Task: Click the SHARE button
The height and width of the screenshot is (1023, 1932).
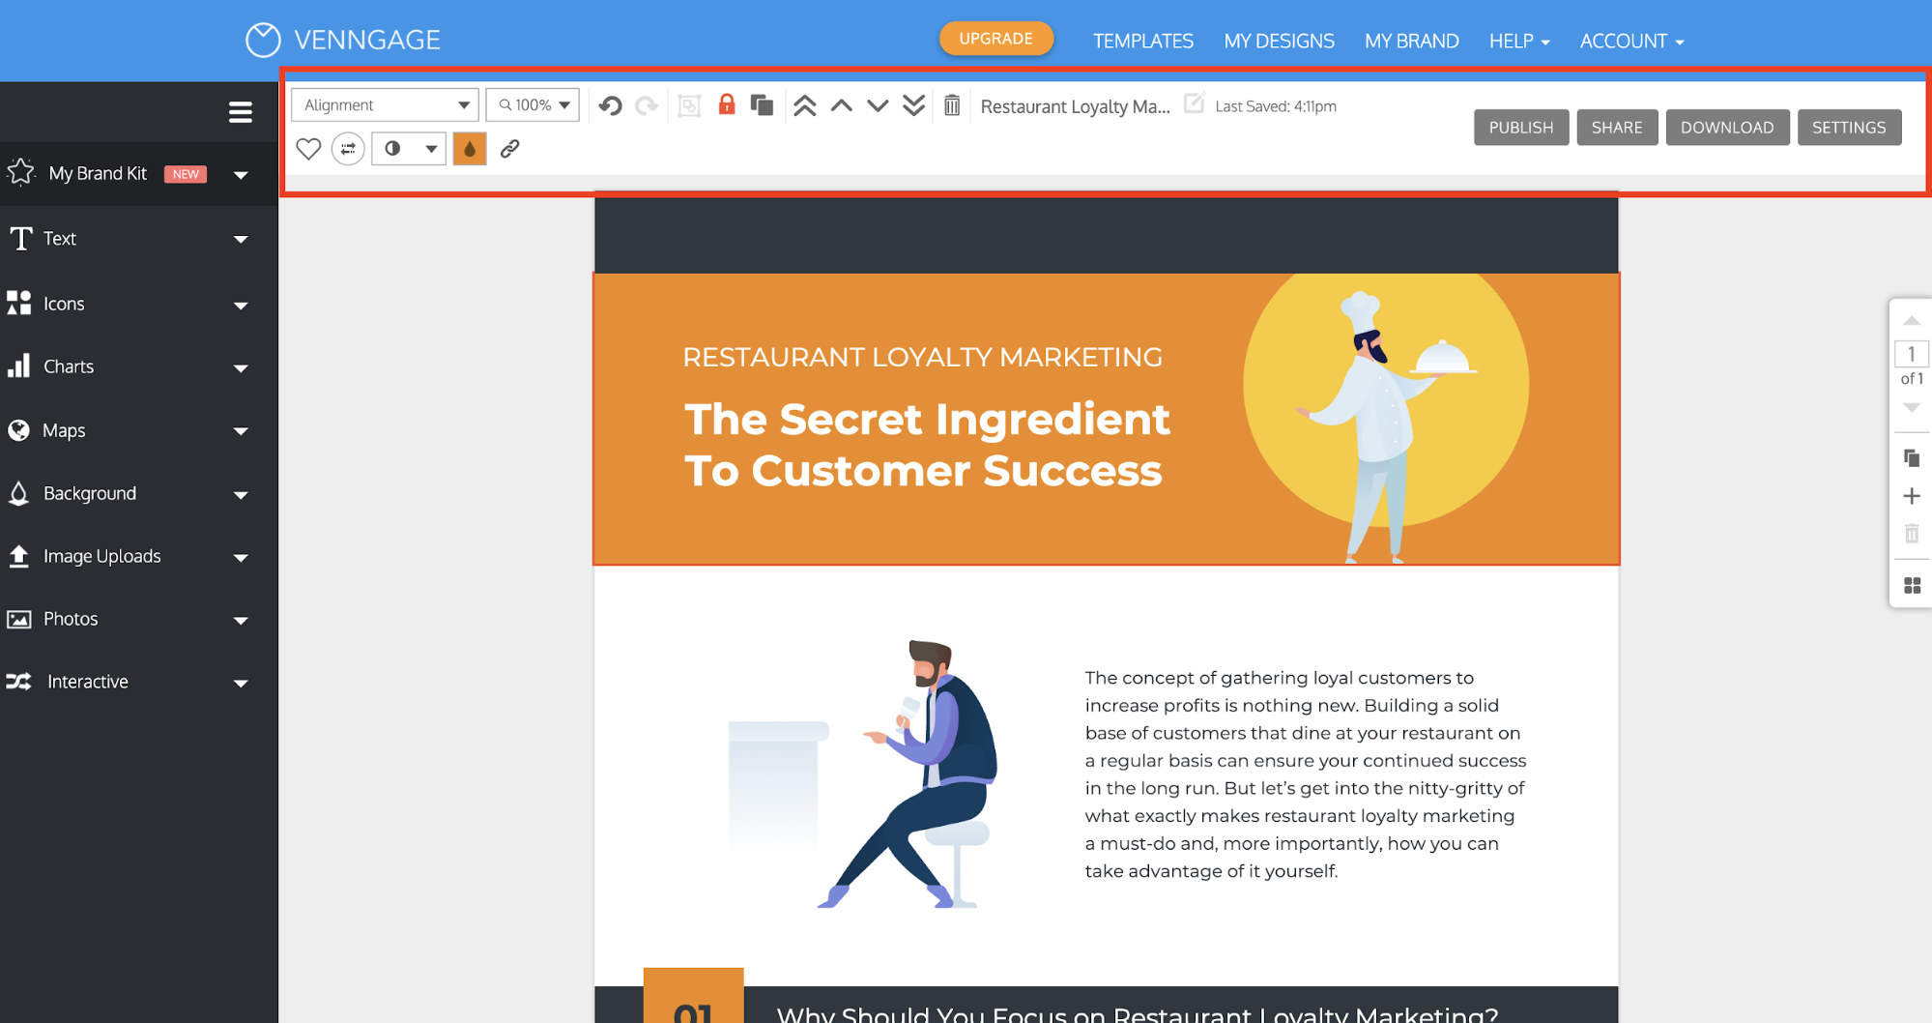Action: point(1617,128)
